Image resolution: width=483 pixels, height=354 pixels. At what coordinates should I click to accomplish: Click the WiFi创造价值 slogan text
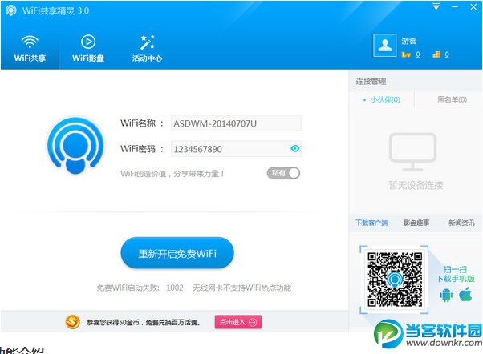click(x=172, y=174)
